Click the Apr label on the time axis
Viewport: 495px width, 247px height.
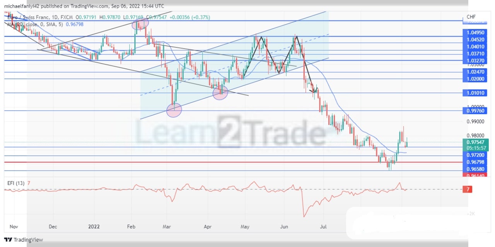[x=208, y=227]
